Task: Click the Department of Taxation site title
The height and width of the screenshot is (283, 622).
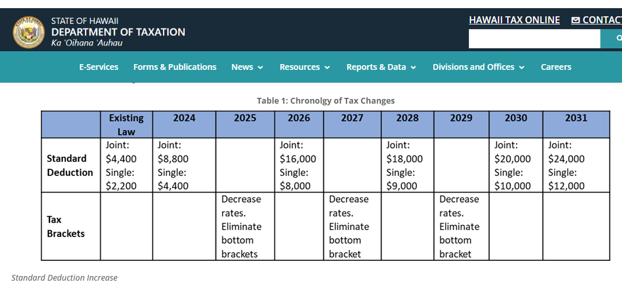Action: 118,32
